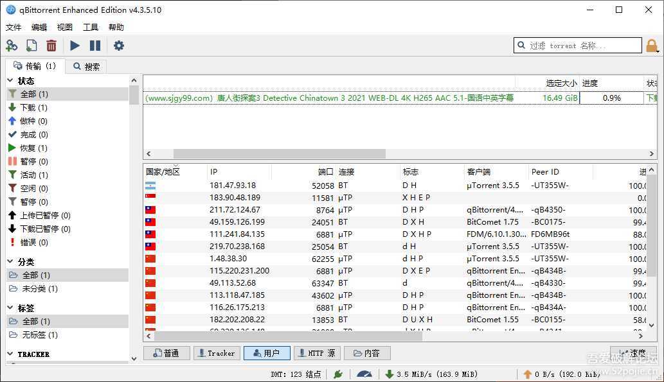
Task: Collapse the TRACKER section
Action: 11,354
